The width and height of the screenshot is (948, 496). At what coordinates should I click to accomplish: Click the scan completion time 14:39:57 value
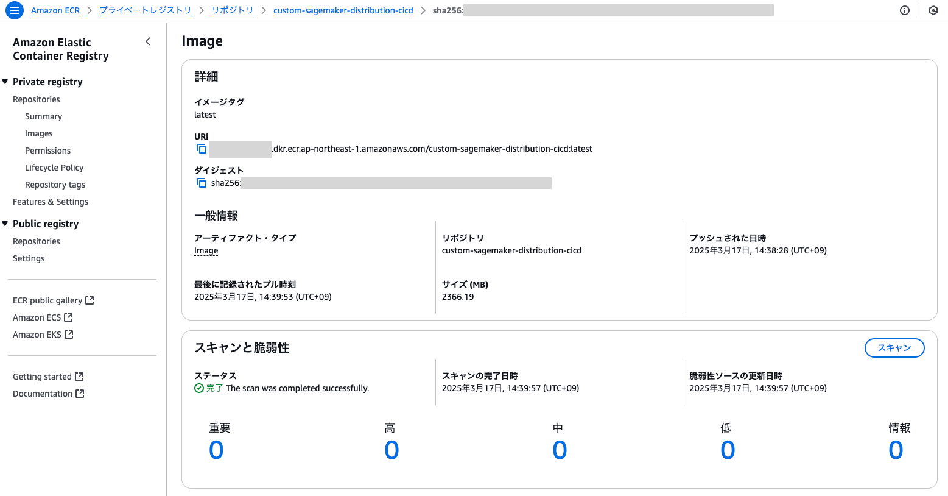510,388
